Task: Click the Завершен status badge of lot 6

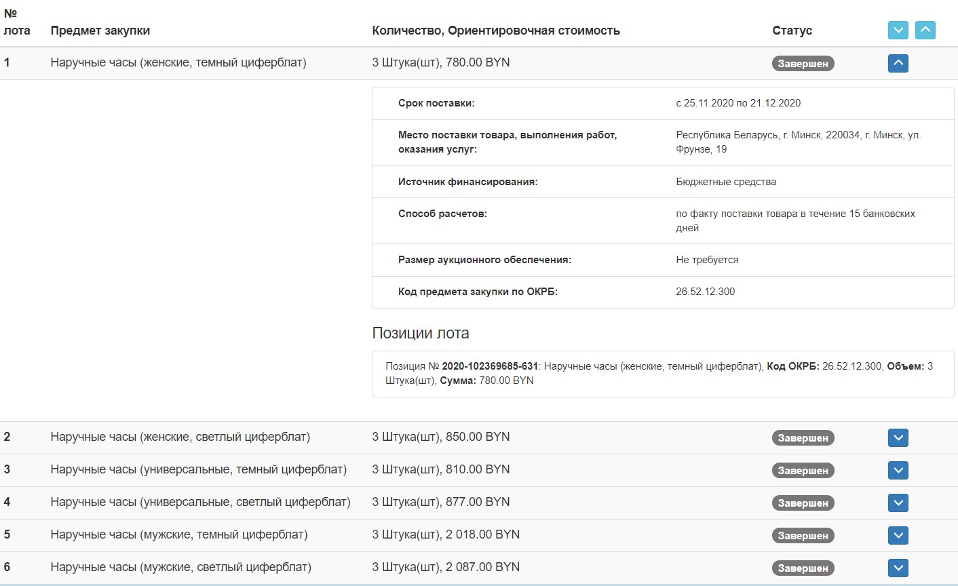Action: tap(803, 568)
